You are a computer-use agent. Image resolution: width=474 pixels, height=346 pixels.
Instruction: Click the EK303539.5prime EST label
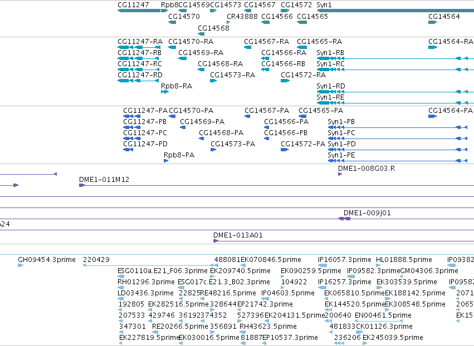coord(407,282)
